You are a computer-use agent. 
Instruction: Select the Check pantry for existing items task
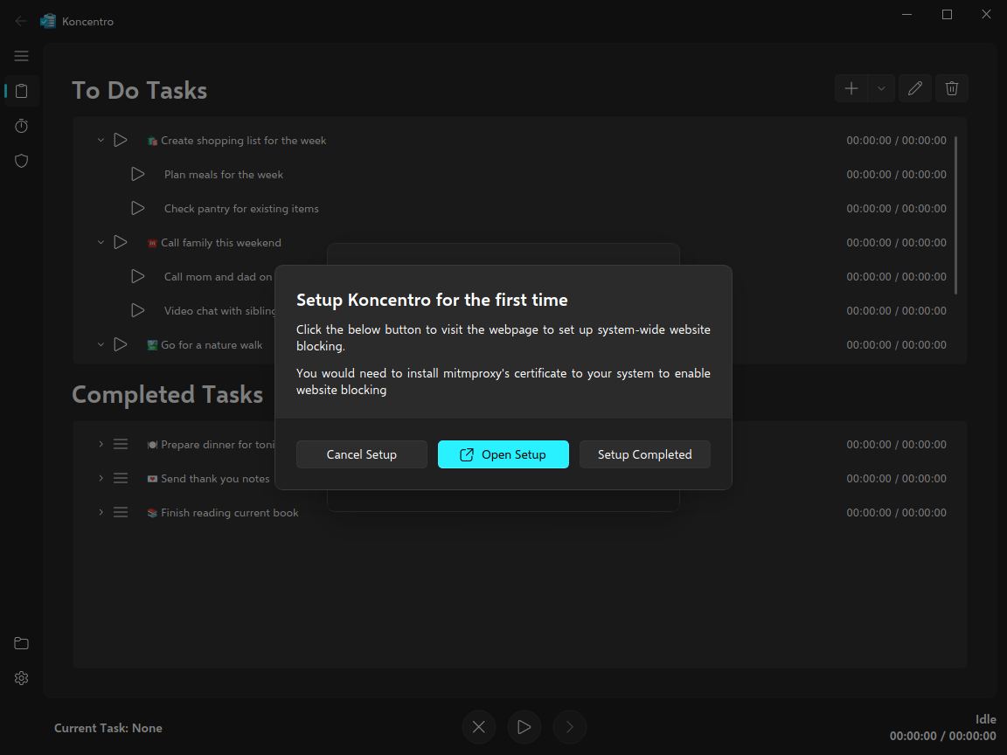pyautogui.click(x=241, y=209)
